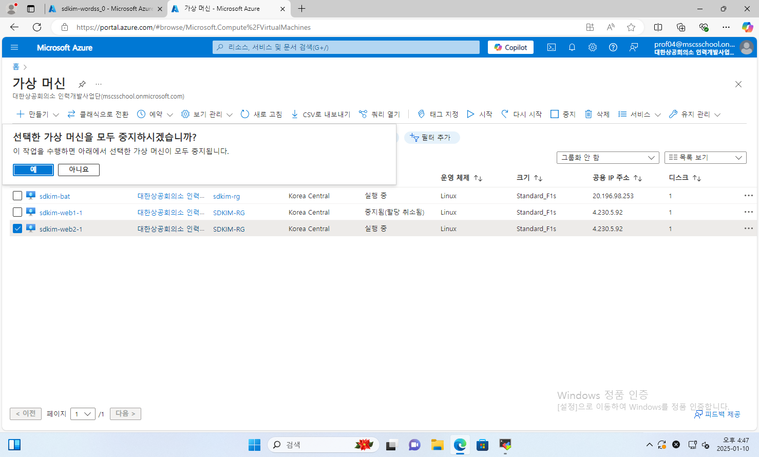759x457 pixels.
Task: Close the 가상 머신 blade
Action: coord(738,84)
